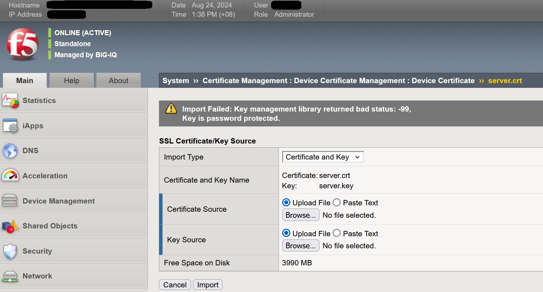Select Upload File for Certificate Source
The width and height of the screenshot is (543, 292).
click(x=286, y=202)
